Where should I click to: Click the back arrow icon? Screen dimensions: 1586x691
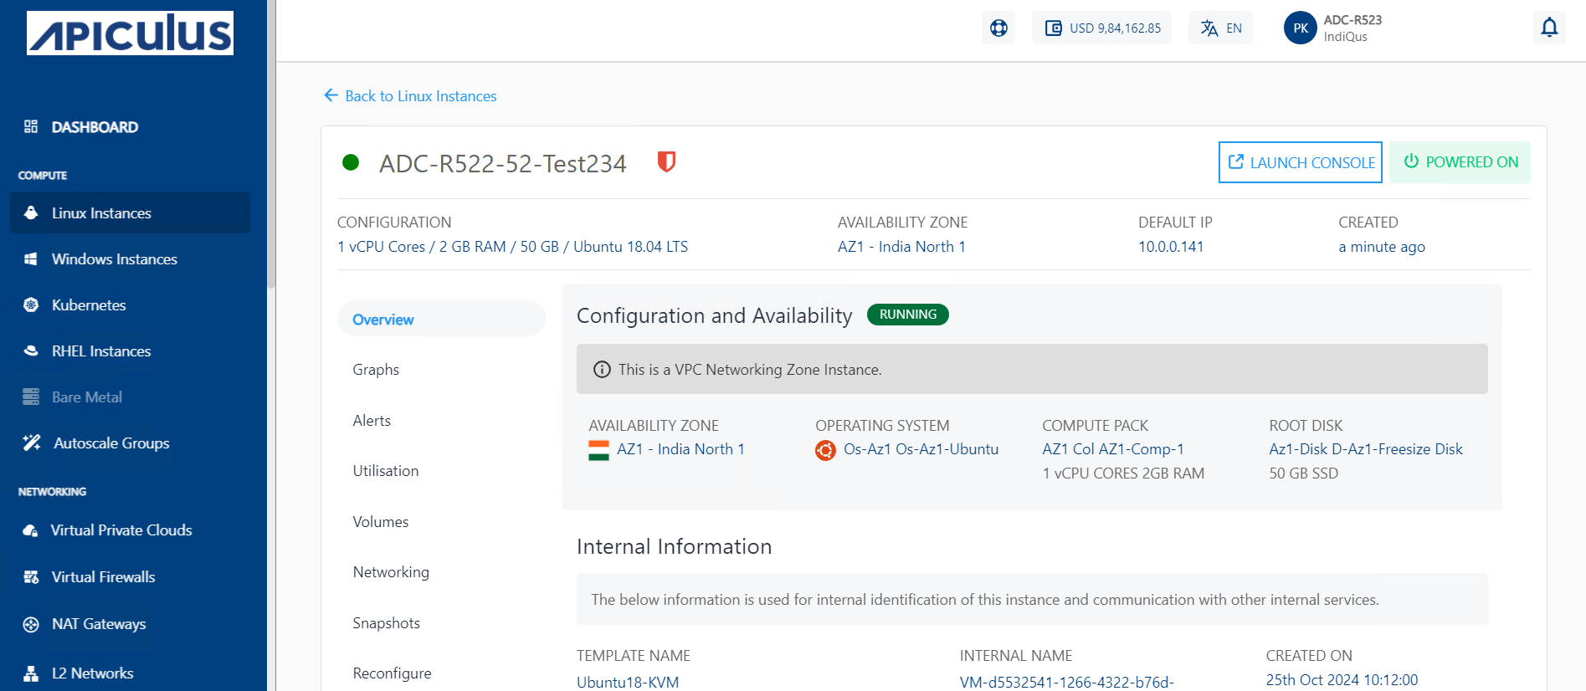(x=331, y=95)
